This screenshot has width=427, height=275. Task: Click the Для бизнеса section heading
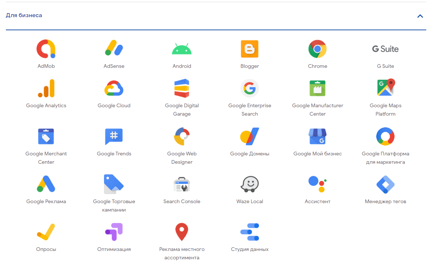coord(24,16)
